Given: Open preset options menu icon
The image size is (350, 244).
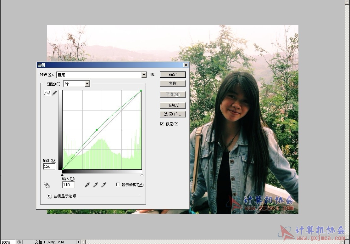Looking at the screenshot, I should tap(153, 75).
